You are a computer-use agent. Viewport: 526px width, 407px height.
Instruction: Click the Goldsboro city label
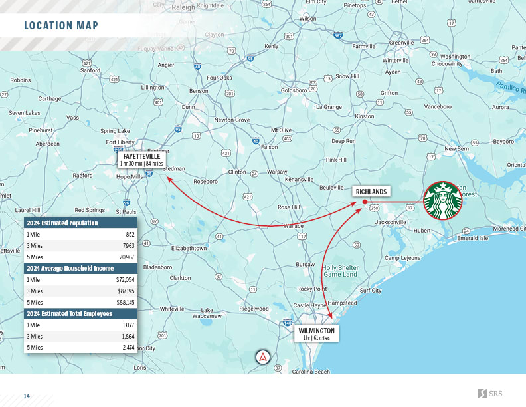[294, 90]
